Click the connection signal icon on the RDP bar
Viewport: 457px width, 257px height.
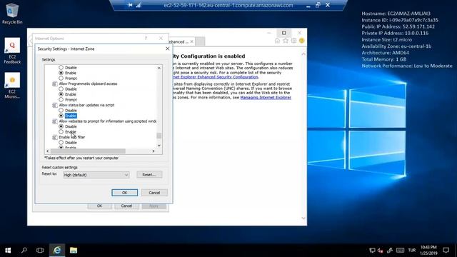pyautogui.click(x=139, y=5)
